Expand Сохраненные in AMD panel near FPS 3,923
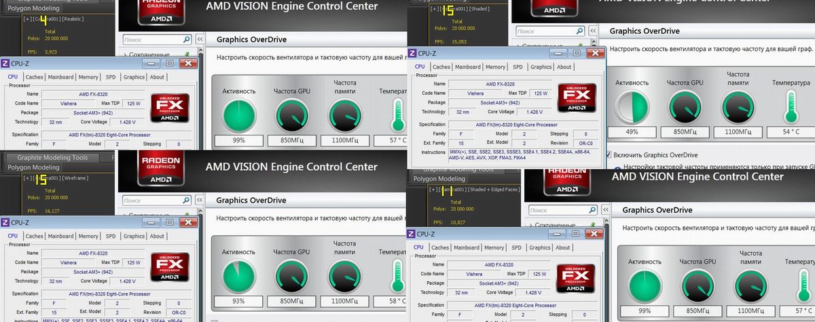This screenshot has height=322, width=815. [x=126, y=56]
